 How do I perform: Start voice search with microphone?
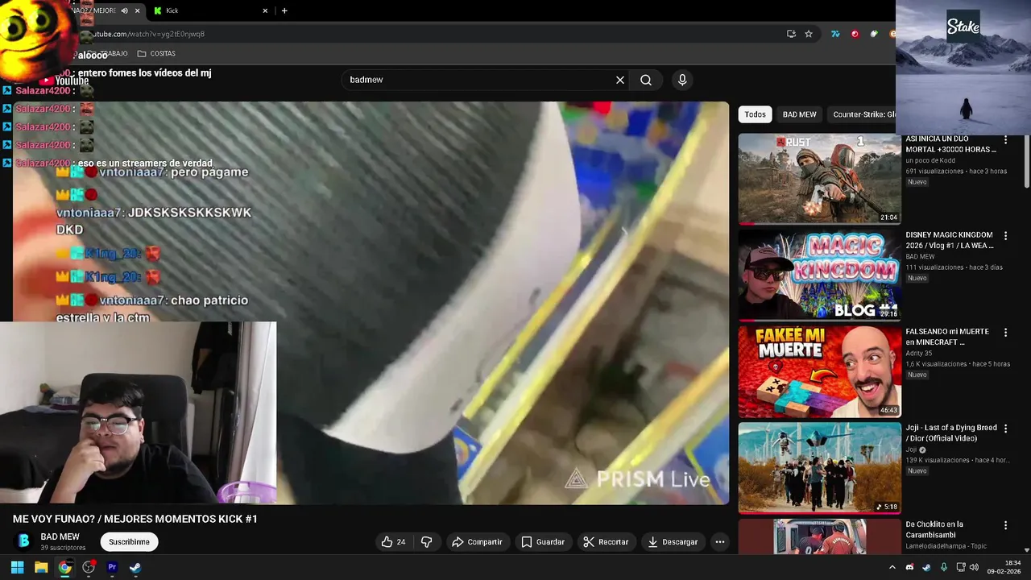point(682,80)
